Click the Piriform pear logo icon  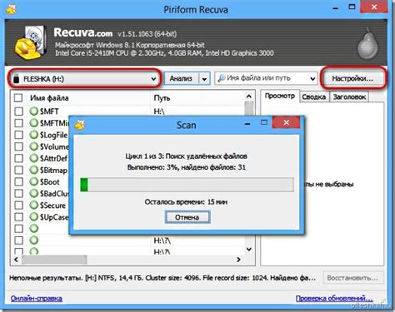(x=367, y=43)
